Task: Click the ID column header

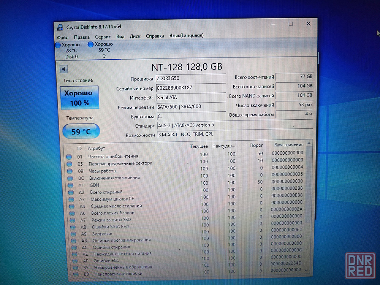Action: pos(79,149)
